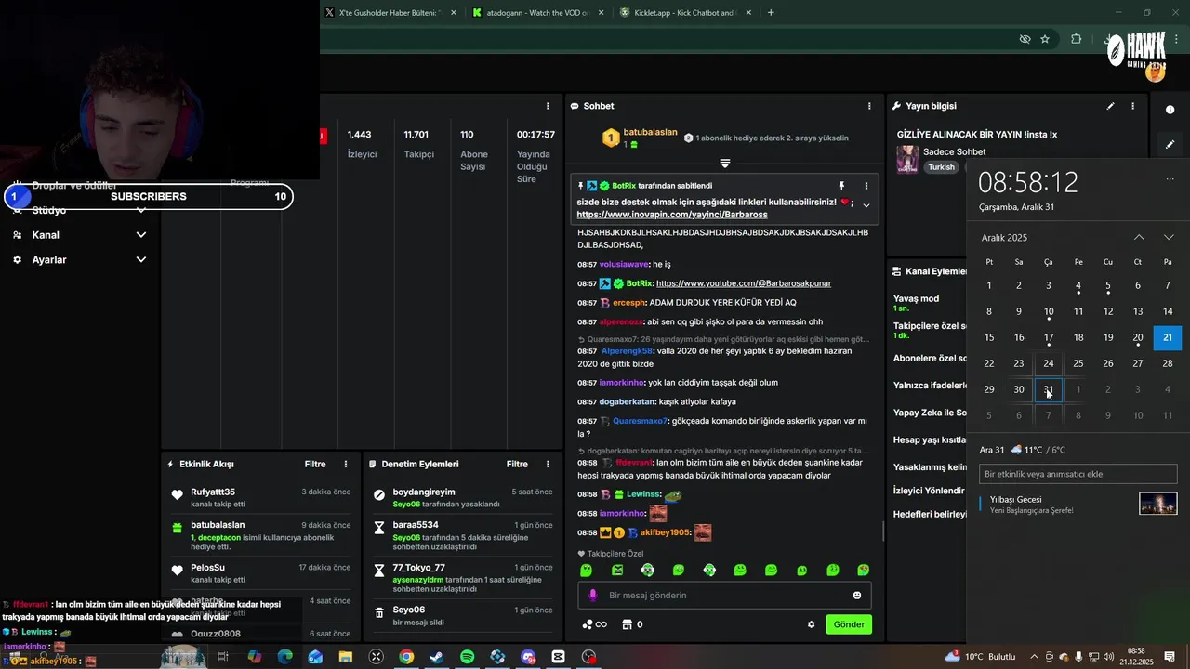Open OBS Studio from the taskbar
Image resolution: width=1190 pixels, height=669 pixels.
588,657
